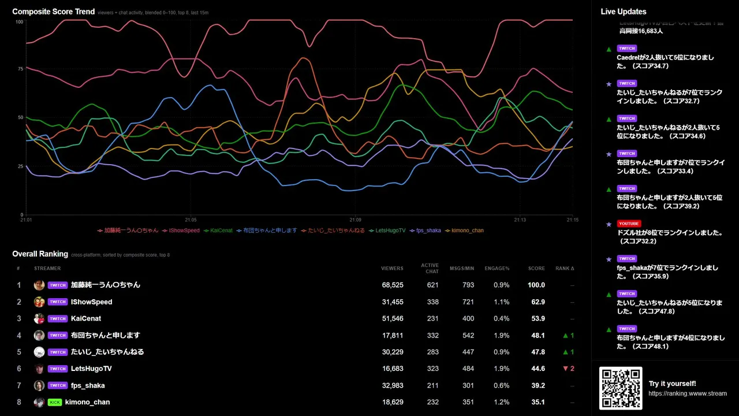Click the rank-up indicator in the 布団ちゃんと申します row
This screenshot has width=739, height=416.
click(569, 335)
